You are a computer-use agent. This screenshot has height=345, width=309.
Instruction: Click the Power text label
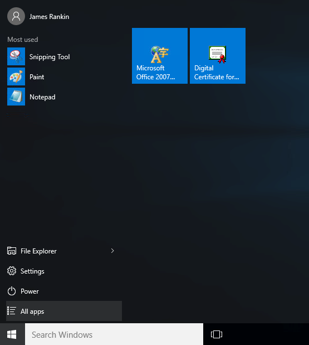tap(30, 291)
